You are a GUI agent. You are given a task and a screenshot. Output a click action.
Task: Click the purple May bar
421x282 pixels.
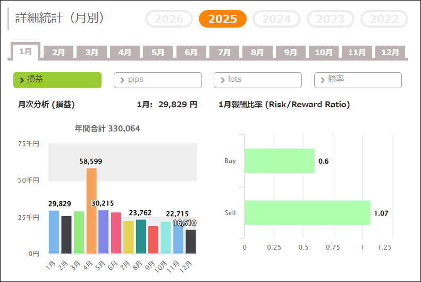(103, 232)
